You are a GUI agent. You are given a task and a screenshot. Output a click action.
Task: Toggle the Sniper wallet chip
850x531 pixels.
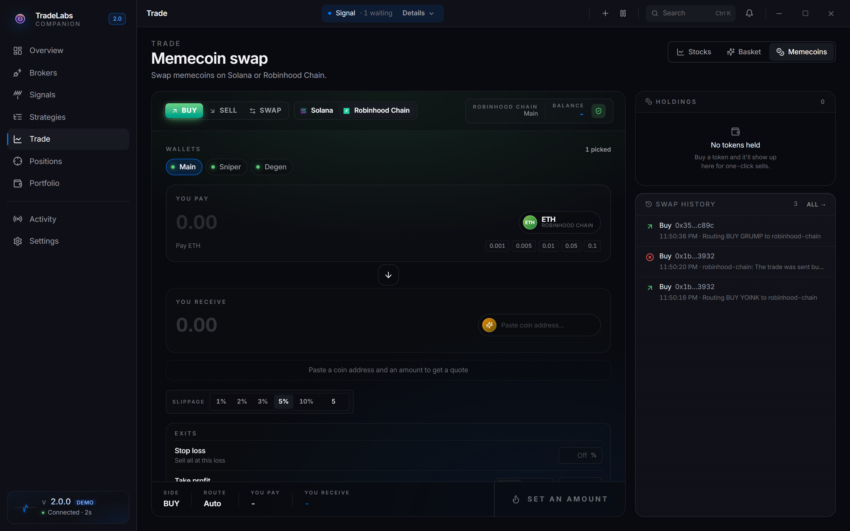[227, 167]
